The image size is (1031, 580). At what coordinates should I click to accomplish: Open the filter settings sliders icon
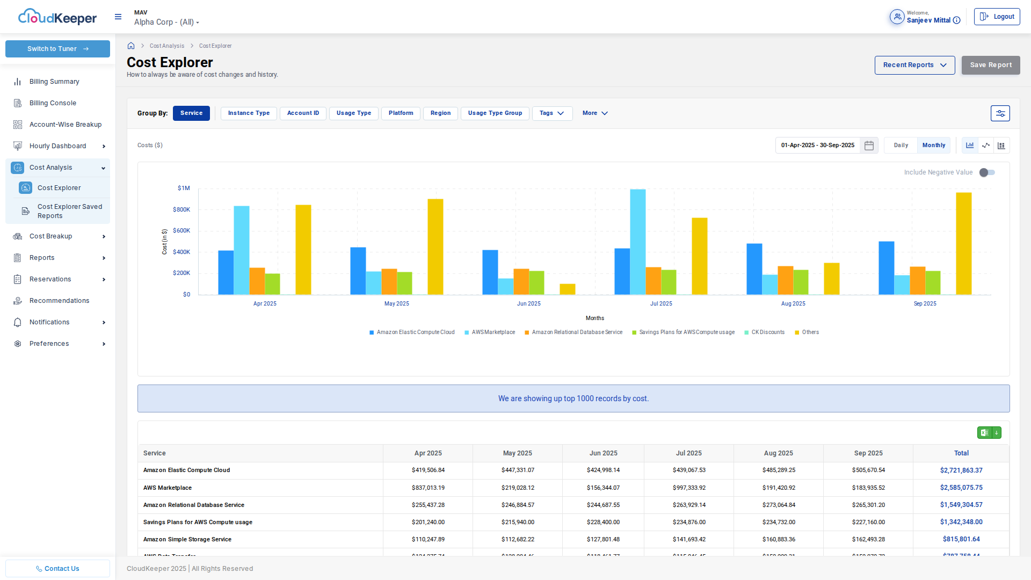tap(1000, 113)
